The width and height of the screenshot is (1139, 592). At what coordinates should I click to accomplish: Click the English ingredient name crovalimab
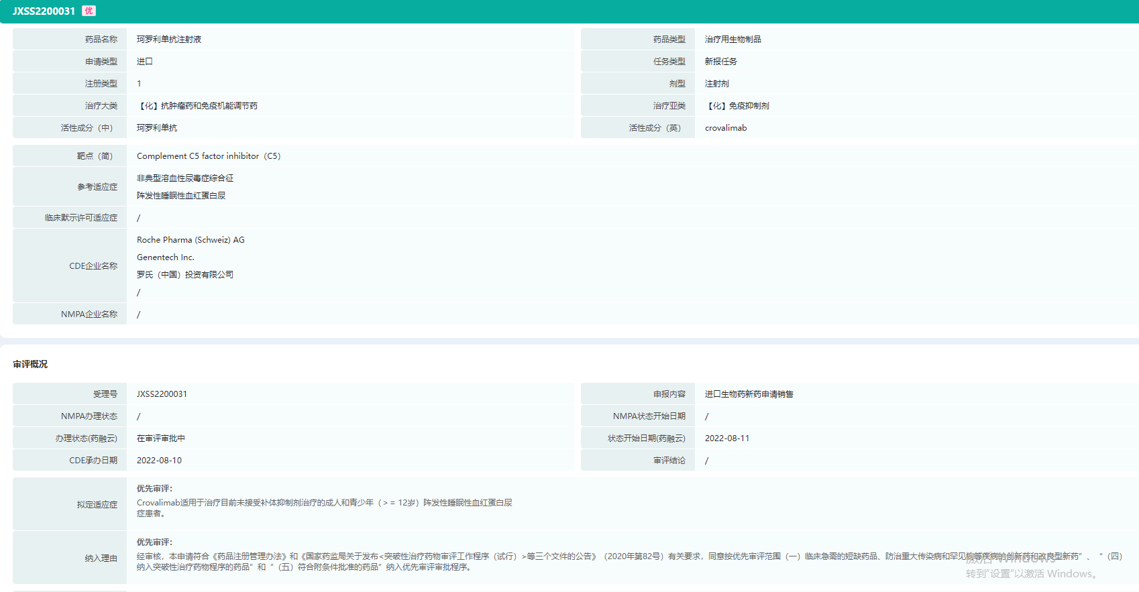tap(726, 128)
